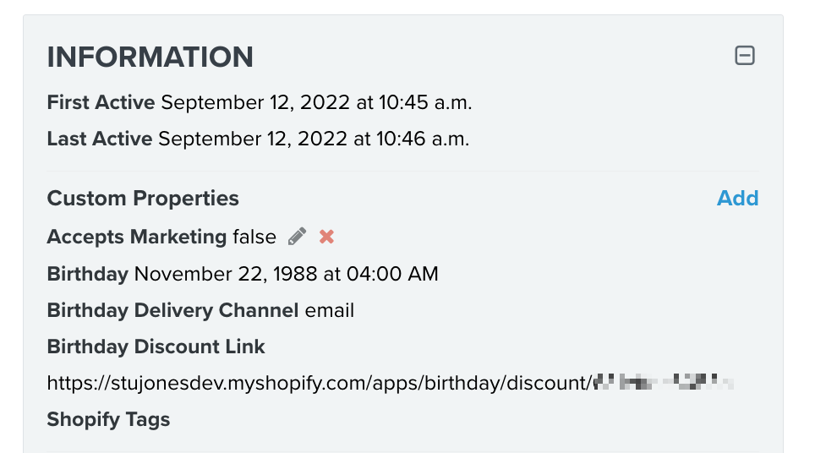Add a new custom property
815x453 pixels.
point(737,198)
